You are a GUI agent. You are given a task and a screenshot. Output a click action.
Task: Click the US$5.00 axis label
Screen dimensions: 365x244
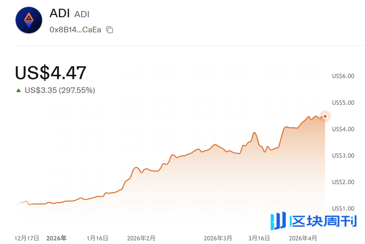(x=343, y=103)
